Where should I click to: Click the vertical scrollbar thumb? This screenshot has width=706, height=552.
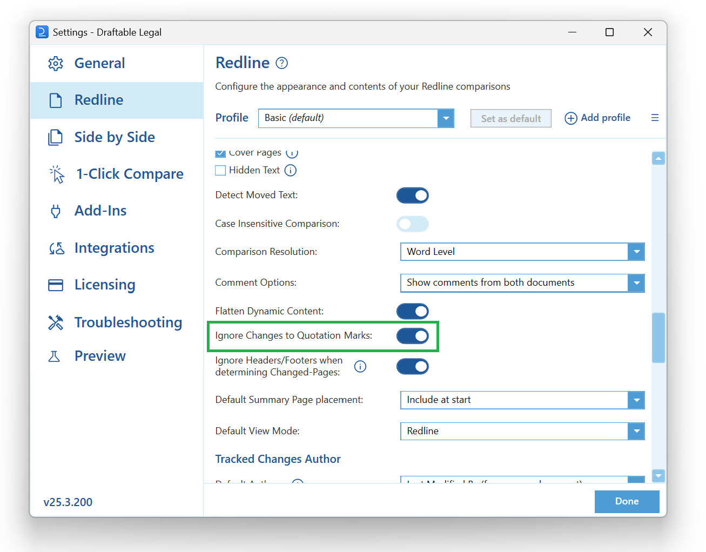pyautogui.click(x=658, y=338)
